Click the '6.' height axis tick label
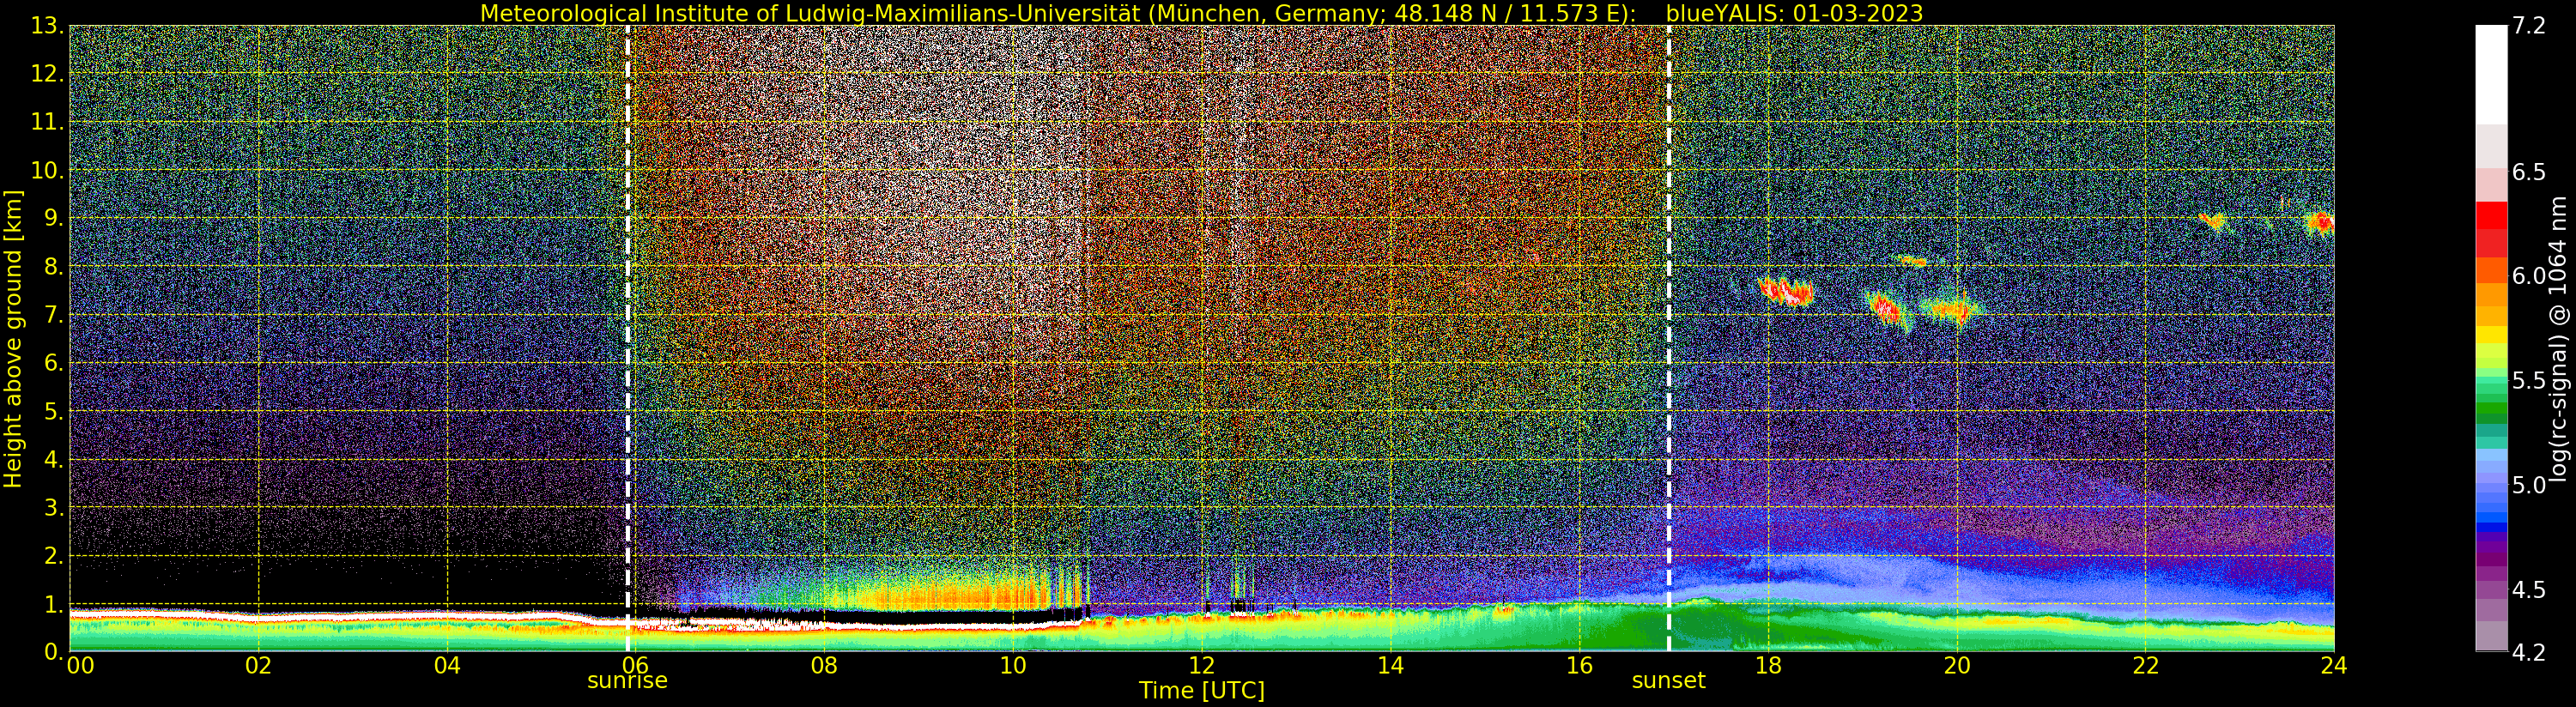 click(52, 363)
